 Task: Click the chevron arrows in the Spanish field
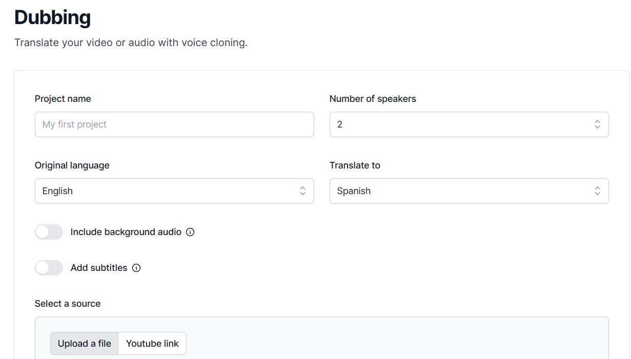point(597,191)
